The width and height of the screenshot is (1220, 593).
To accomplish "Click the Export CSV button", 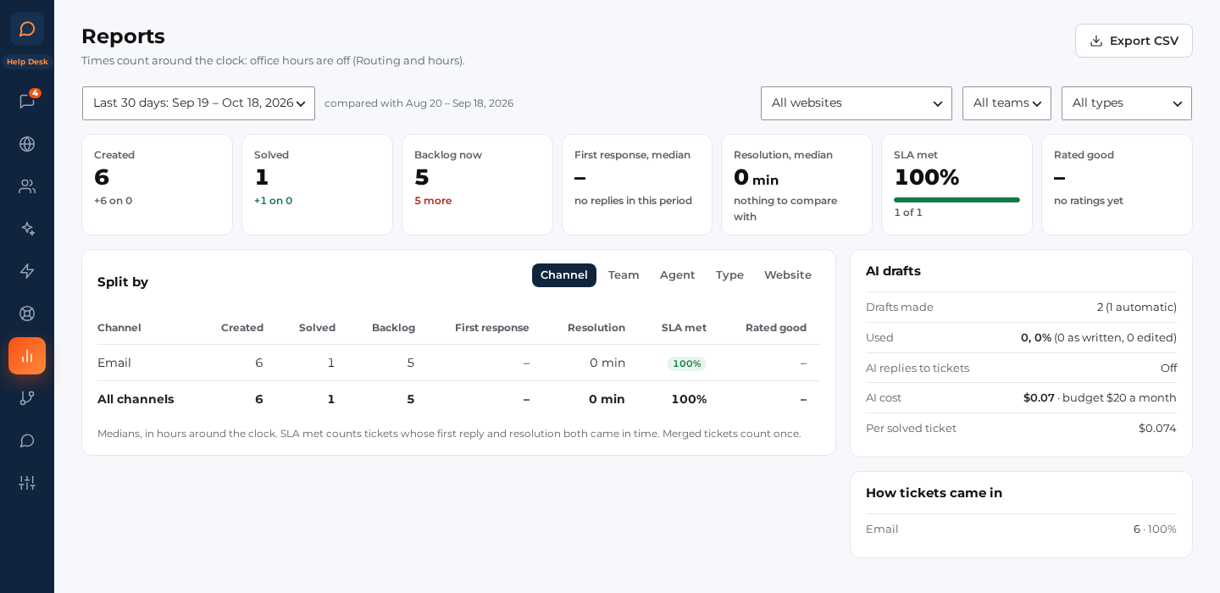I will (1134, 41).
